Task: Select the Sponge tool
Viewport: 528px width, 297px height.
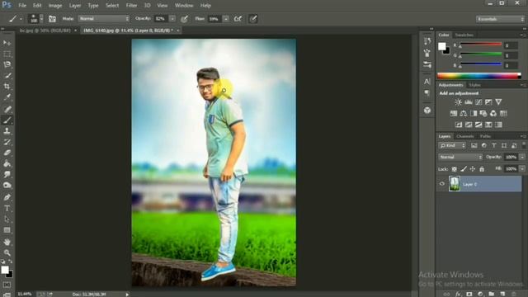Action: click(7, 185)
